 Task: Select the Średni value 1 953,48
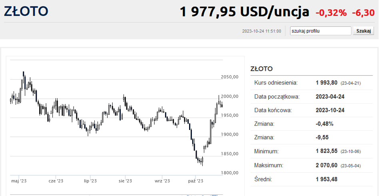click(327, 179)
